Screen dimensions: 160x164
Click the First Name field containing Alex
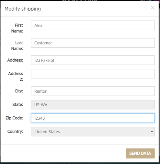pyautogui.click(x=93, y=25)
